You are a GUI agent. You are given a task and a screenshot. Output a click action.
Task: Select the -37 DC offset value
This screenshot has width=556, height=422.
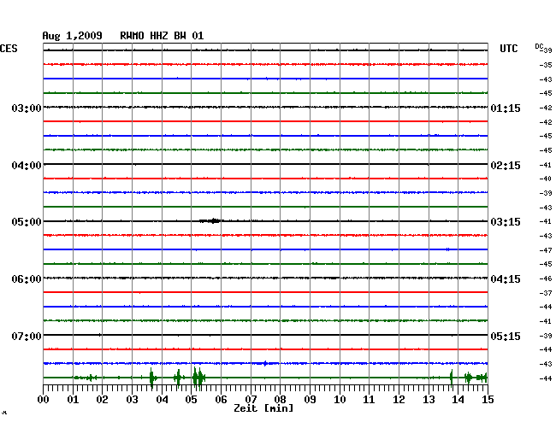click(x=546, y=293)
